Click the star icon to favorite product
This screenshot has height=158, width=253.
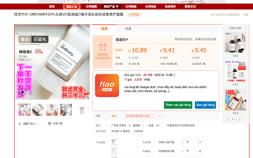tap(20, 124)
